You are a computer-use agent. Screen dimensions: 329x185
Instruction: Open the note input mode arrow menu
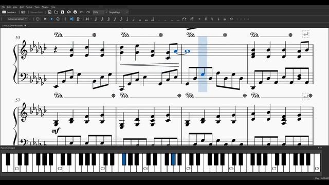tap(92, 19)
